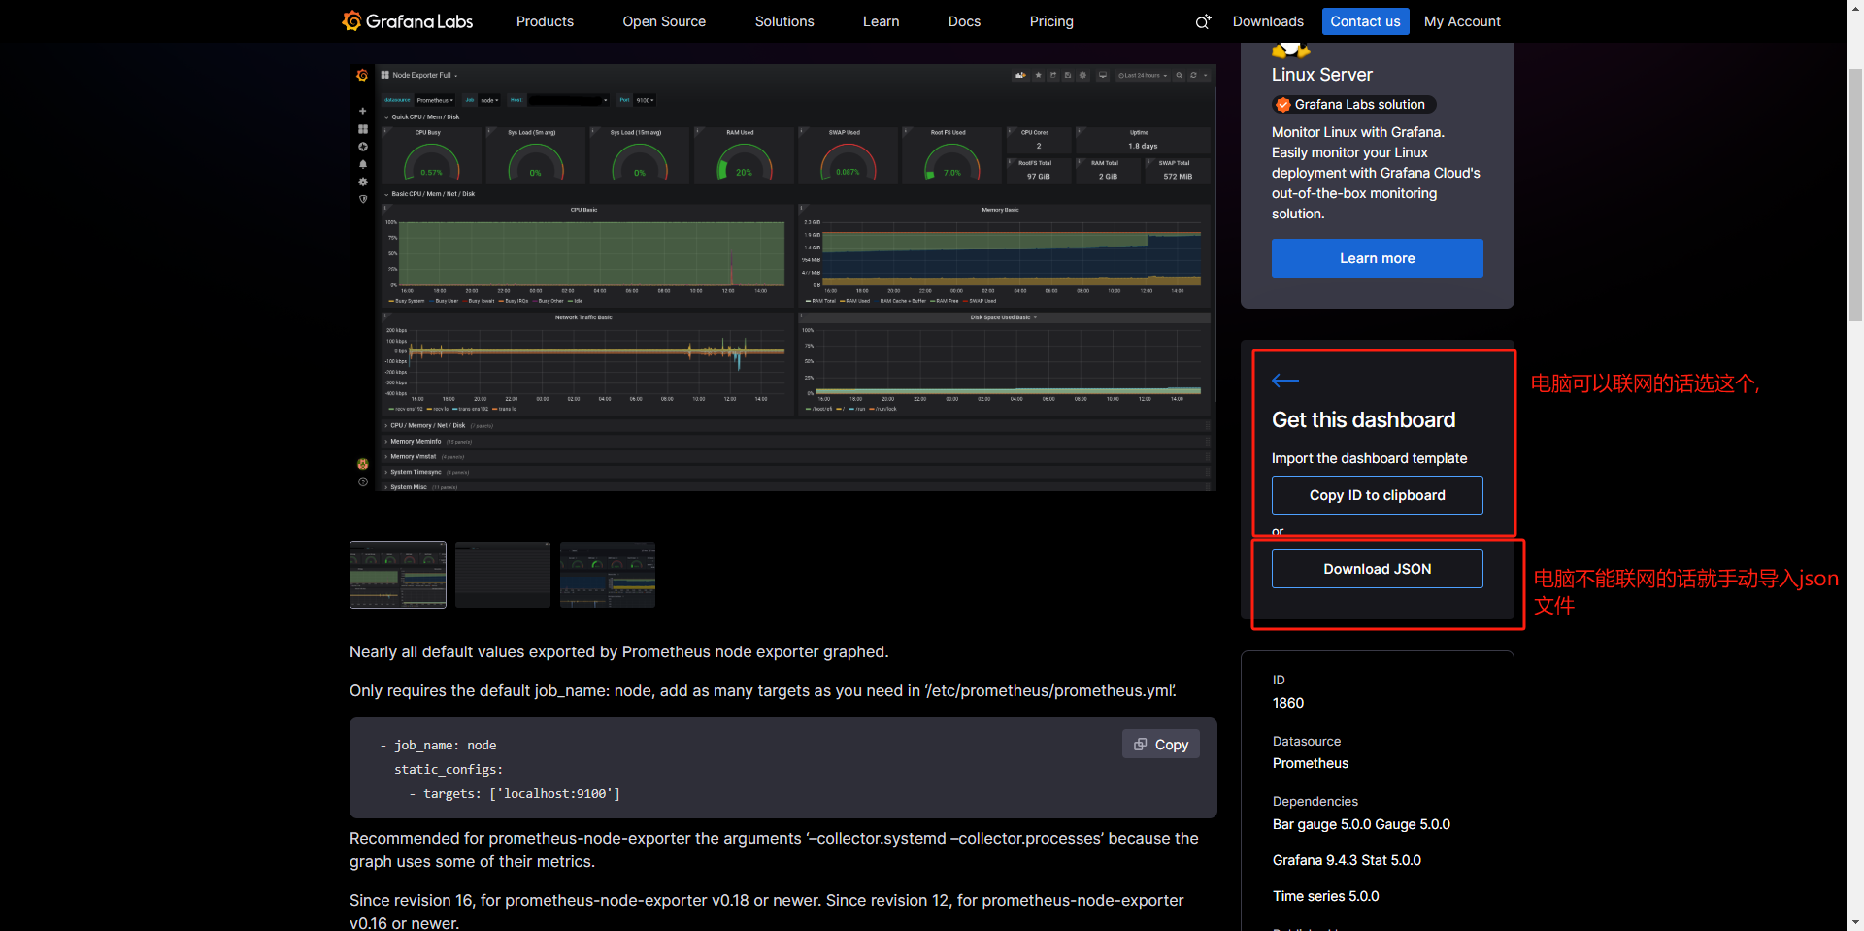Click the Bar gauge 5.0.0 dependency text
Screen dimensions: 1864x931
(x=1322, y=824)
